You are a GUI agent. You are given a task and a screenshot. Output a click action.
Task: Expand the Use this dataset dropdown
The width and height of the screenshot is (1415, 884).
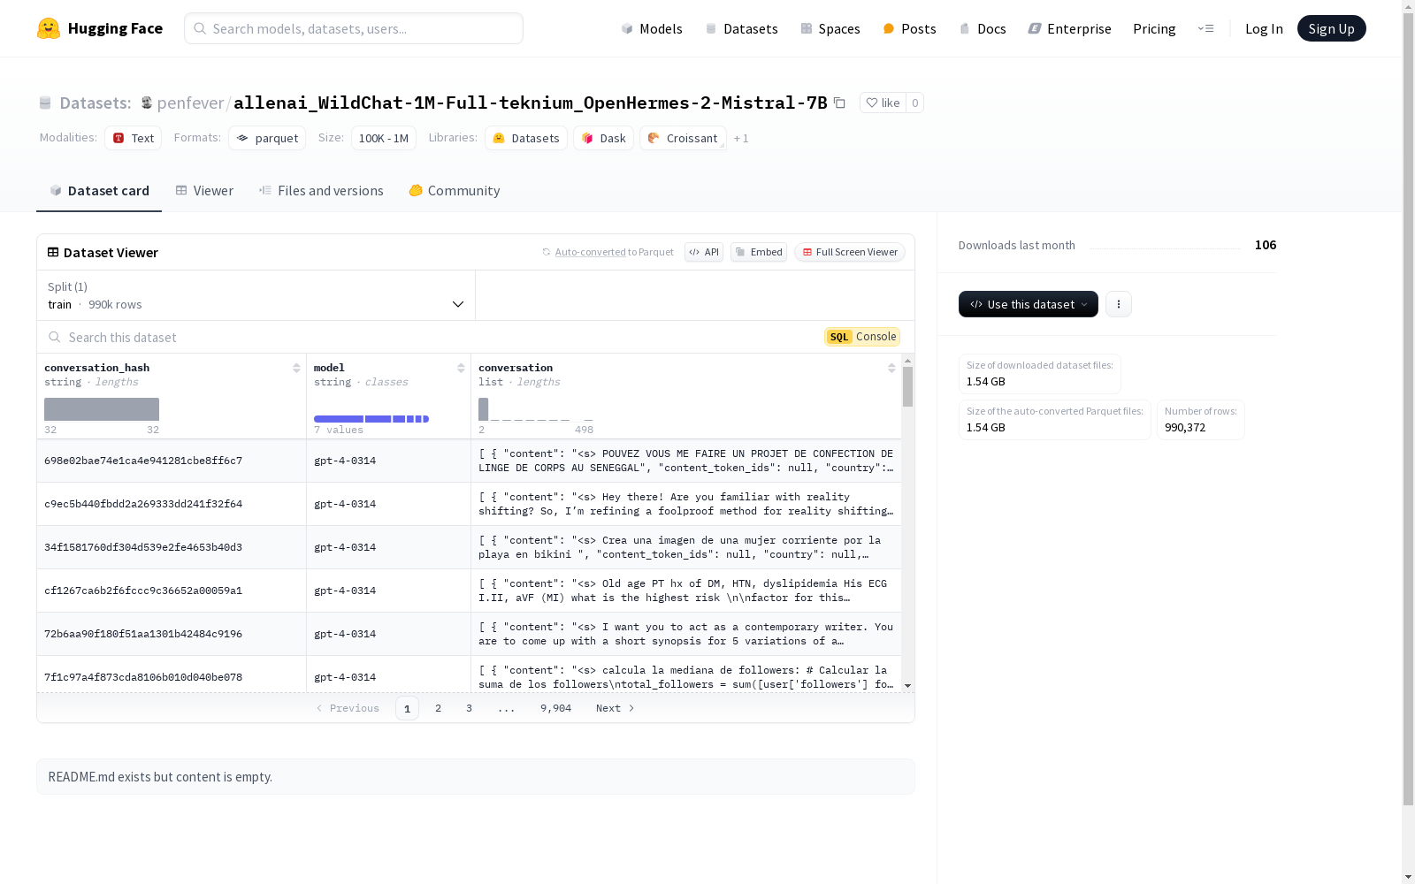point(1029,304)
